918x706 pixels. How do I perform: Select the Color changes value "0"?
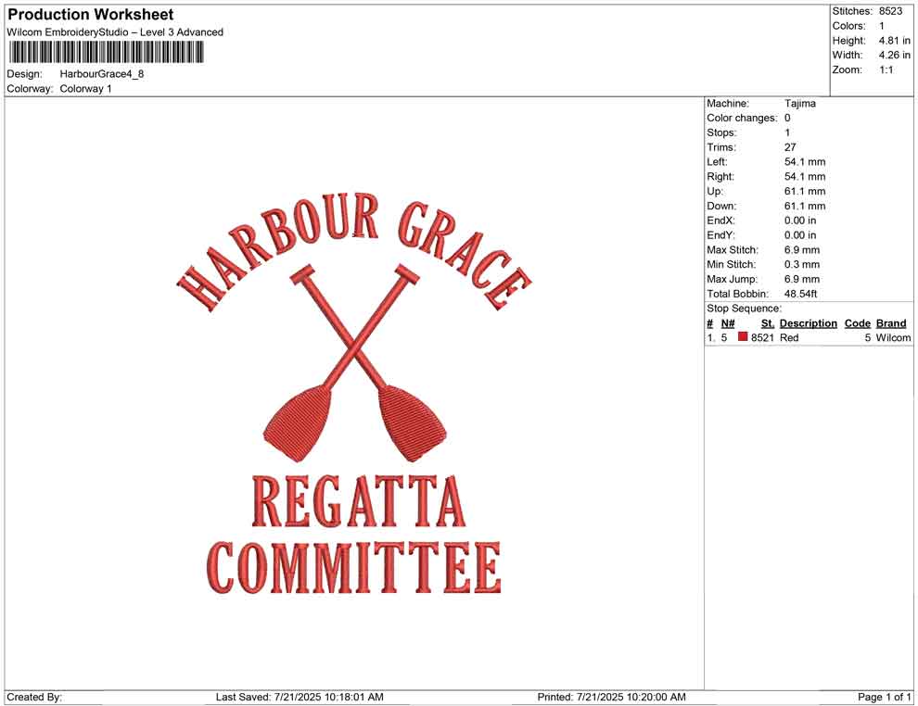pos(787,119)
